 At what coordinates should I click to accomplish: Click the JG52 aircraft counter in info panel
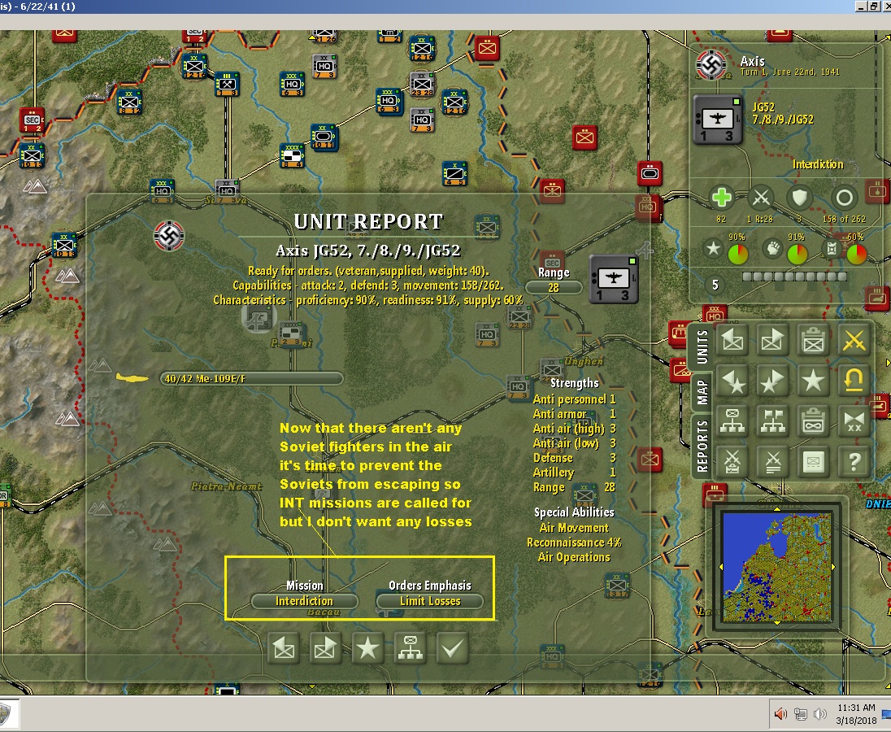718,120
